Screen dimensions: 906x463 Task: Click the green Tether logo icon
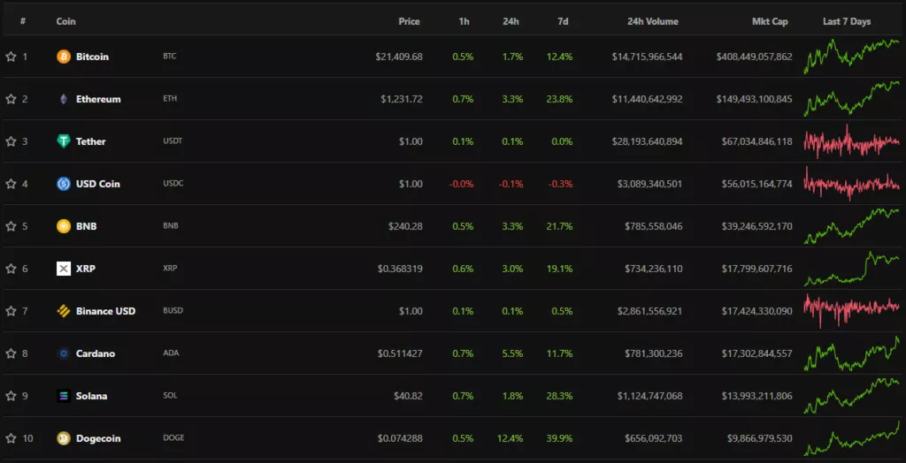click(64, 141)
